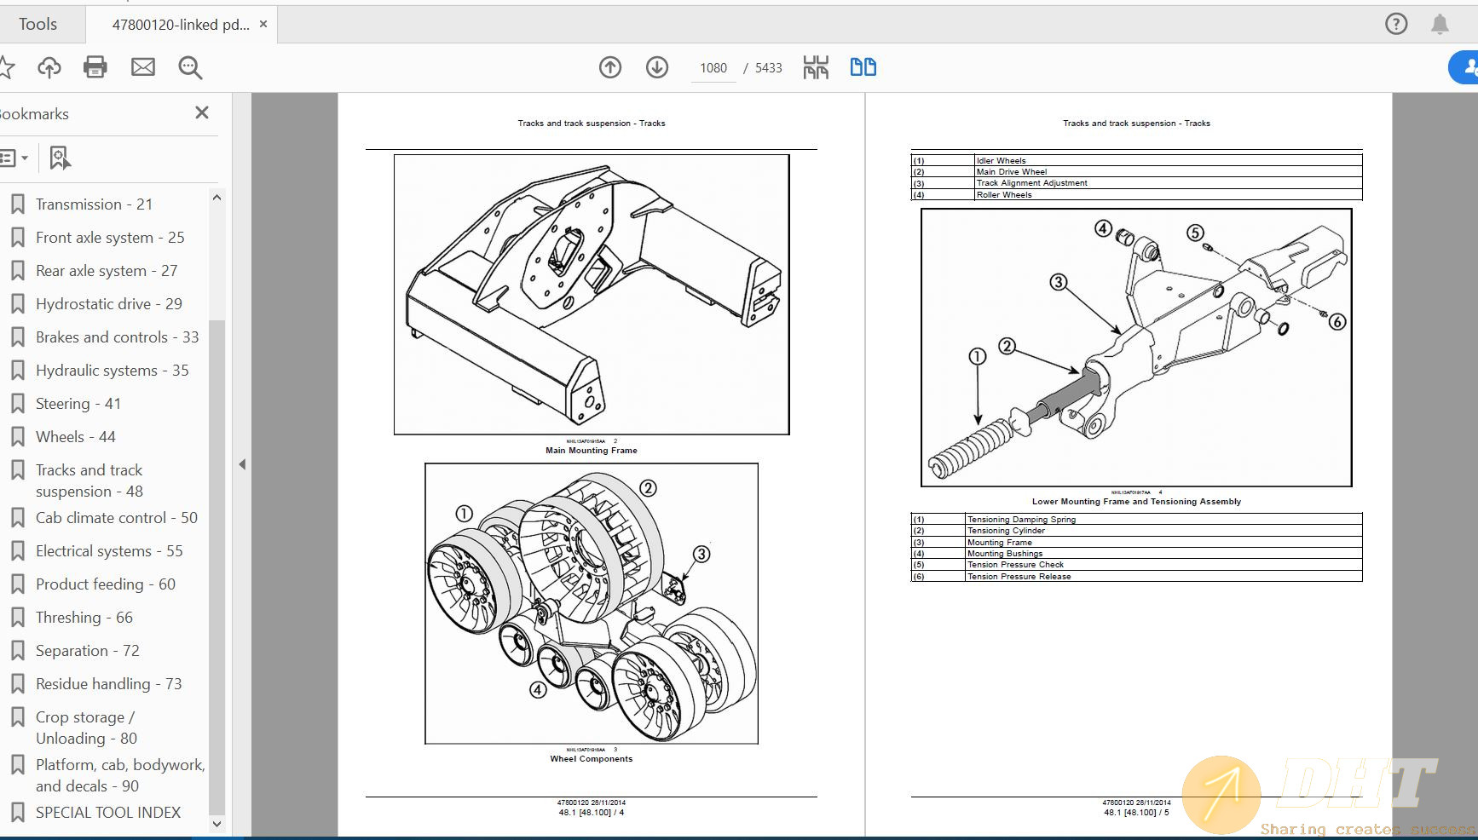
Task: Toggle two-page view icon
Action: (x=863, y=67)
